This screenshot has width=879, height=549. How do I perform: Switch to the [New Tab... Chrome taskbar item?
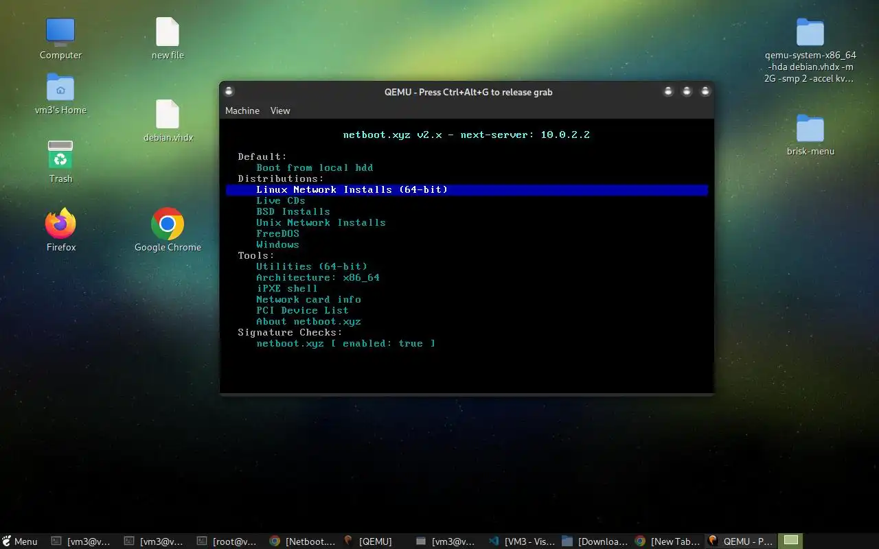667,541
